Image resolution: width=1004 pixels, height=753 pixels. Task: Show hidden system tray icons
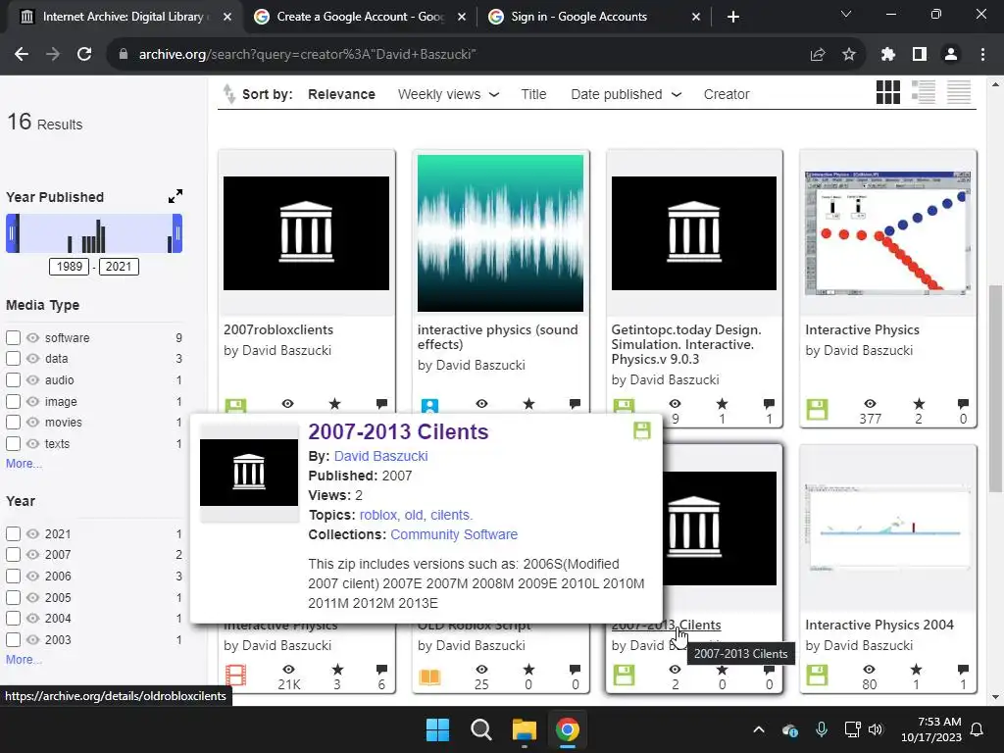[x=759, y=729]
